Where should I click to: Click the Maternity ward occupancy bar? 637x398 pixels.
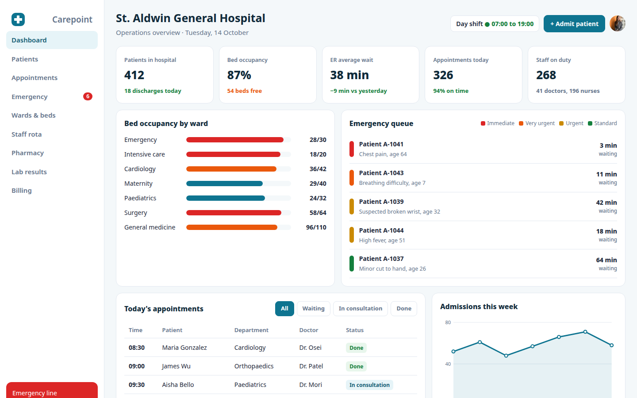point(238,184)
